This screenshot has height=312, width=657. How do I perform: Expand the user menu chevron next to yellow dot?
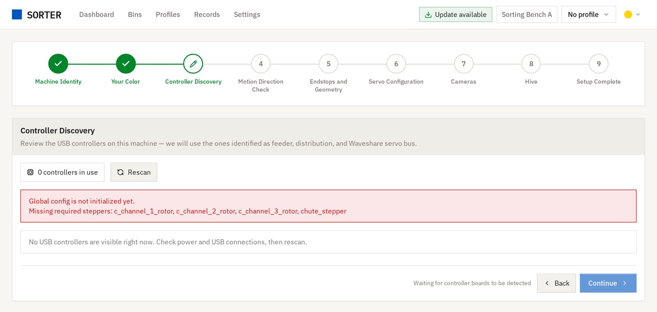tap(638, 14)
